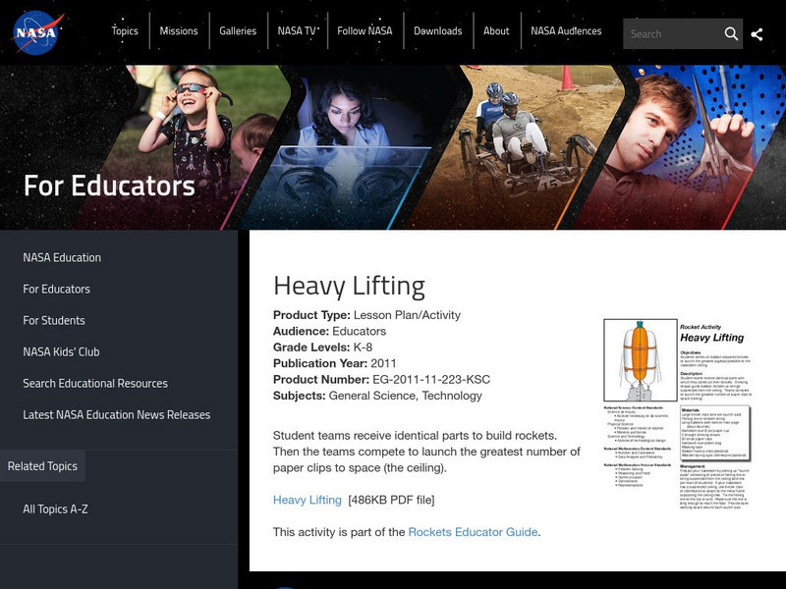This screenshot has width=786, height=589.
Task: Open NASA Kids' Club sidebar link
Action: (x=61, y=352)
